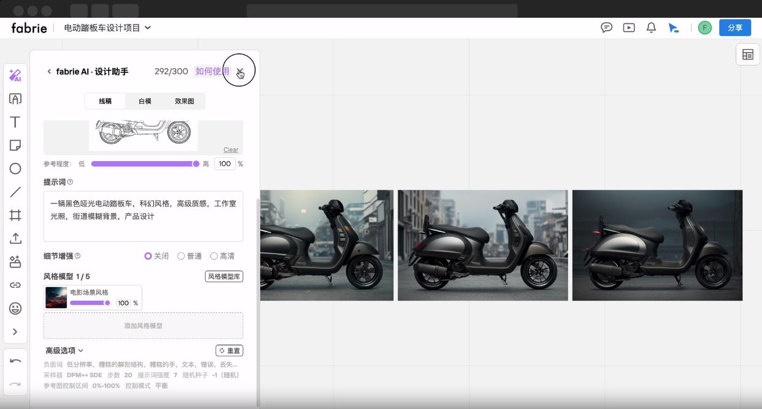Open the comments chat bubble icon
This screenshot has width=762, height=409.
(607, 28)
